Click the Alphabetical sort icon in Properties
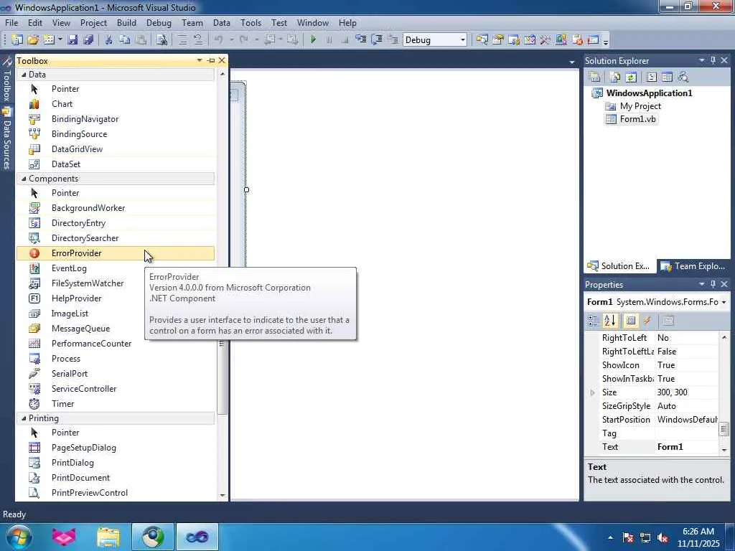This screenshot has width=735, height=551. click(x=610, y=321)
